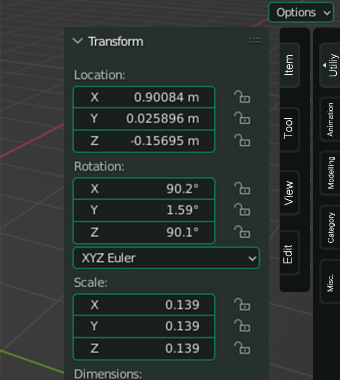The image size is (340, 380).
Task: Switch to the Edit sidebar tab
Action: [x=289, y=253]
